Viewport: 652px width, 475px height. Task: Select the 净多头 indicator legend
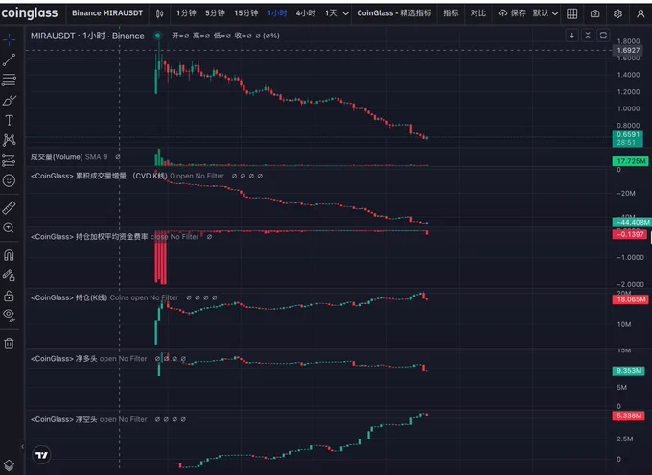(88, 359)
